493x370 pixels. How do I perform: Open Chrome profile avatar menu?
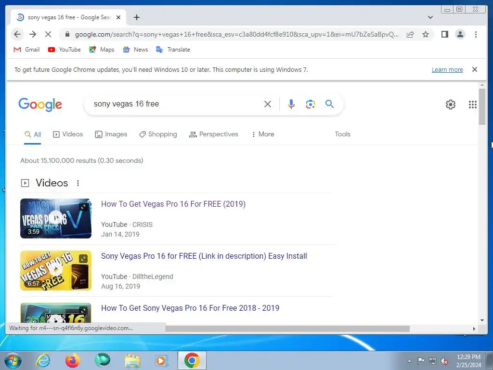pyautogui.click(x=460, y=34)
